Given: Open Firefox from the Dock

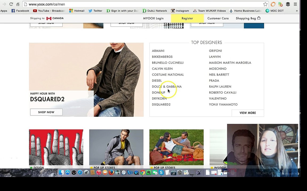Looking at the screenshot, I should [111, 172].
